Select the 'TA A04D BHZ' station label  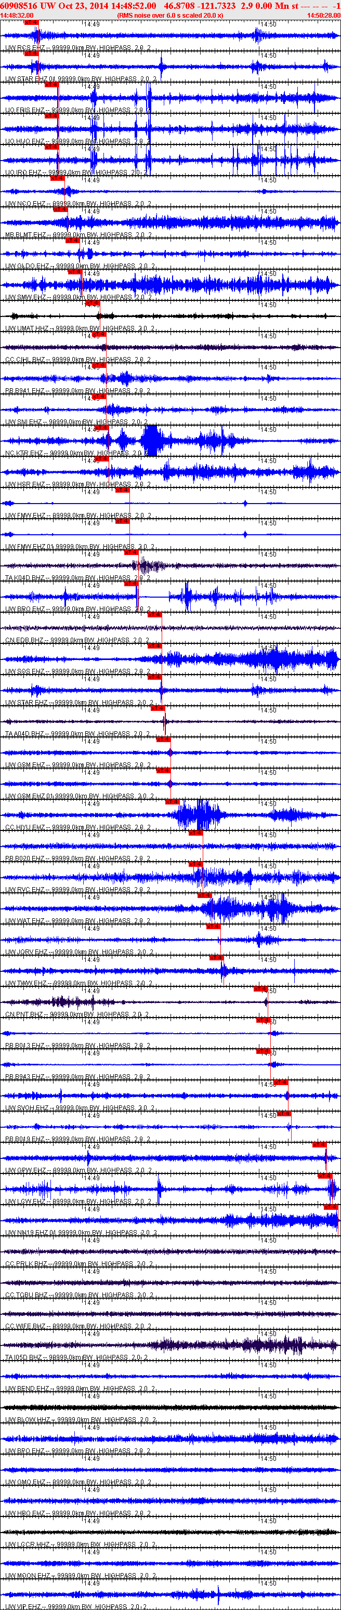click(x=27, y=734)
